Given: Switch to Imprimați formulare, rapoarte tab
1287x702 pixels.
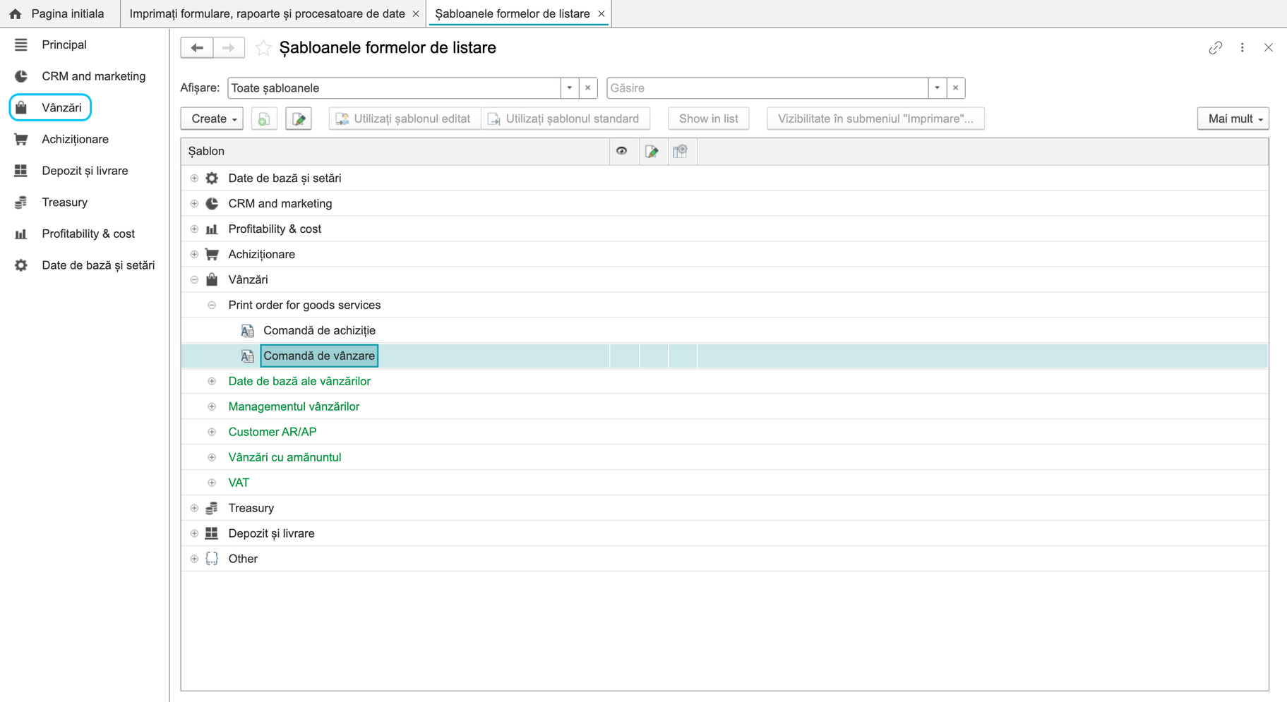Looking at the screenshot, I should tap(268, 13).
